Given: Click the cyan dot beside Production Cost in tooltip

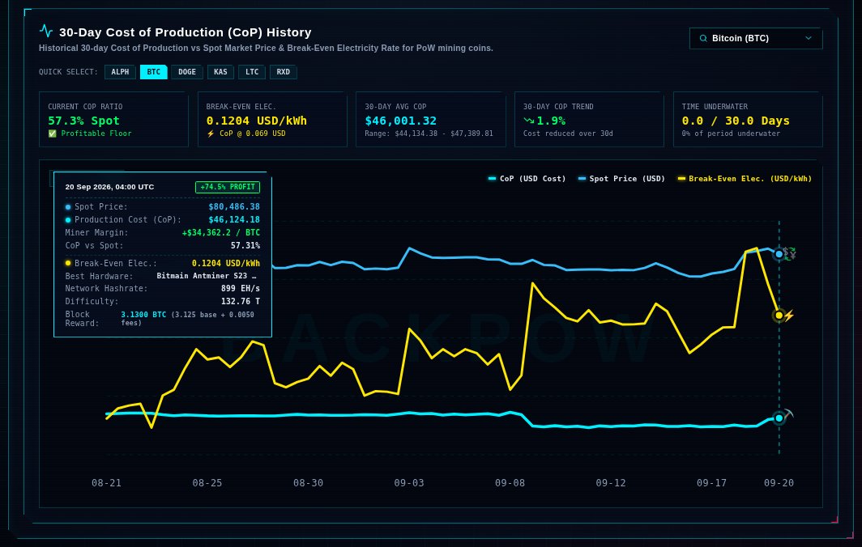Looking at the screenshot, I should coord(68,220).
